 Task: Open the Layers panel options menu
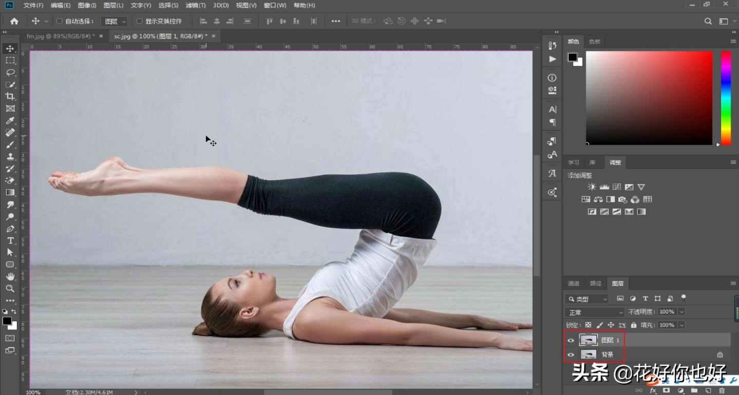coord(733,283)
